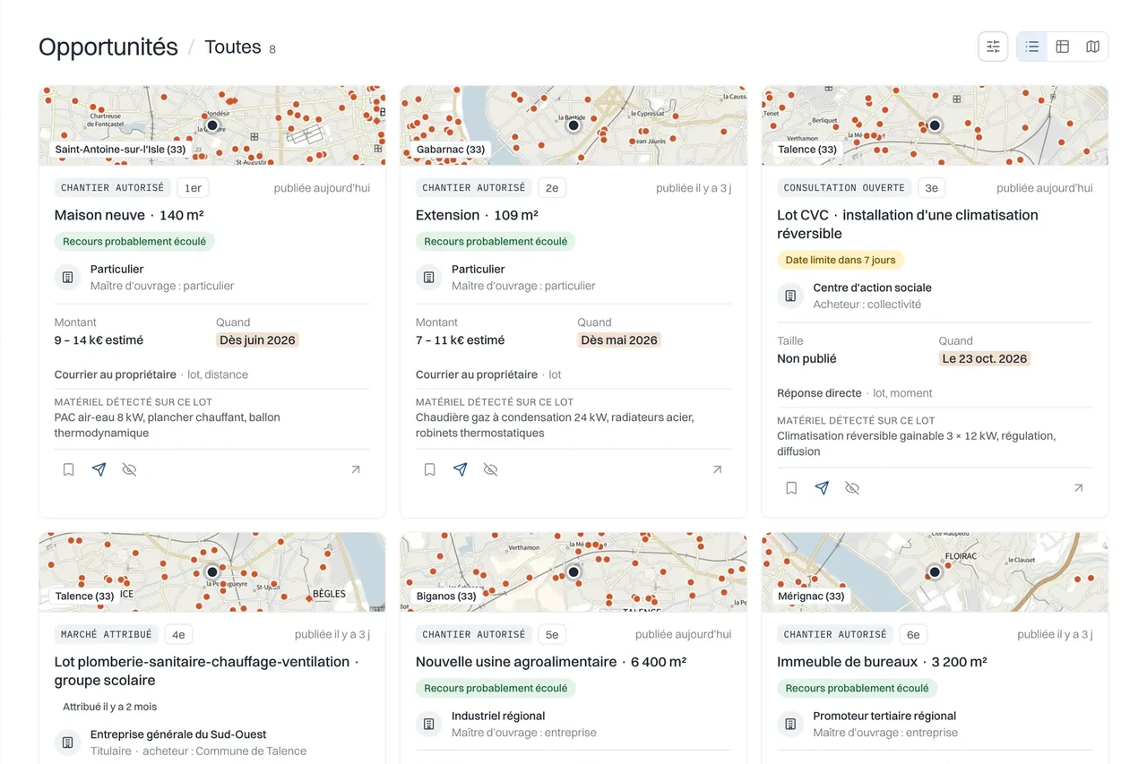This screenshot has width=1147, height=764.
Task: Click the Centre d'action sociale building icon
Action: pos(790,296)
